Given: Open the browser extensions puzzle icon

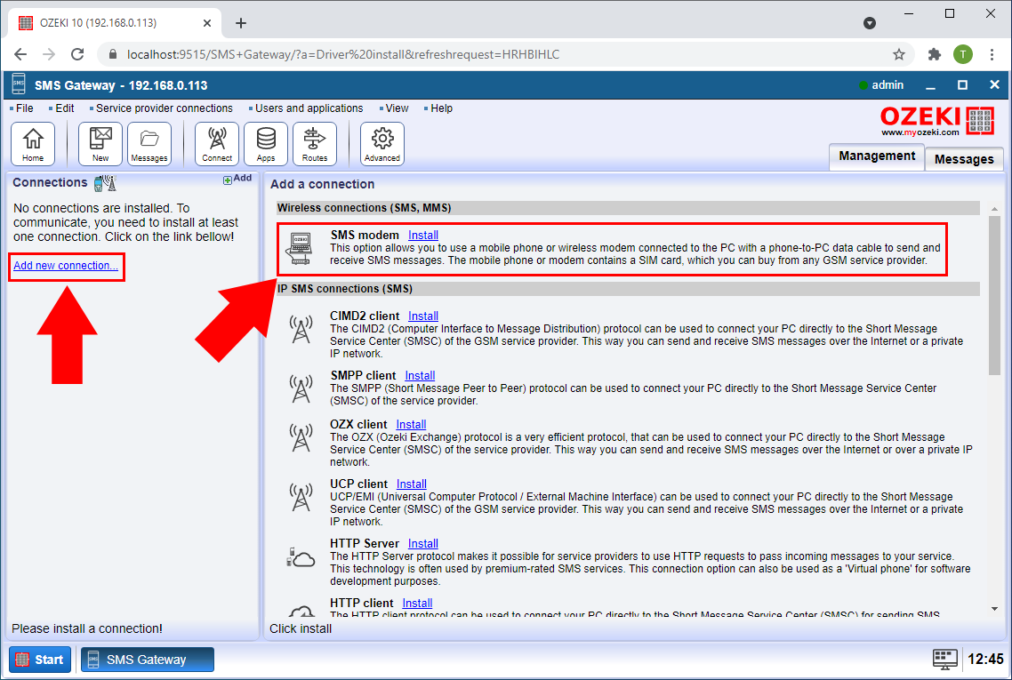Looking at the screenshot, I should 934,54.
